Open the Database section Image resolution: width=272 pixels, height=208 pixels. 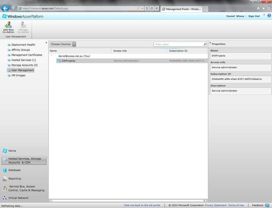[x=14, y=170]
